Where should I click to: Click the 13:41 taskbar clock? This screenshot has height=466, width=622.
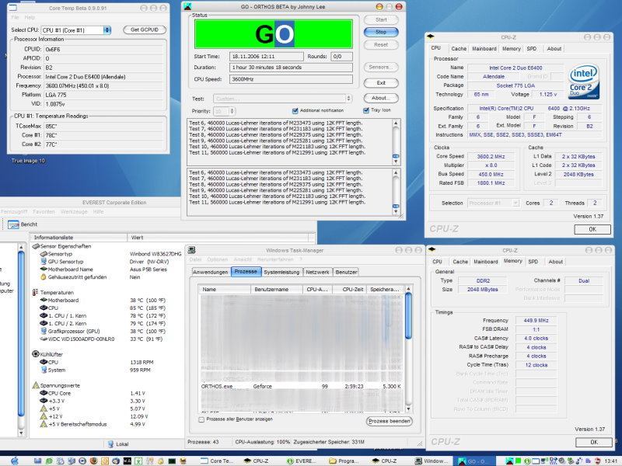611,461
